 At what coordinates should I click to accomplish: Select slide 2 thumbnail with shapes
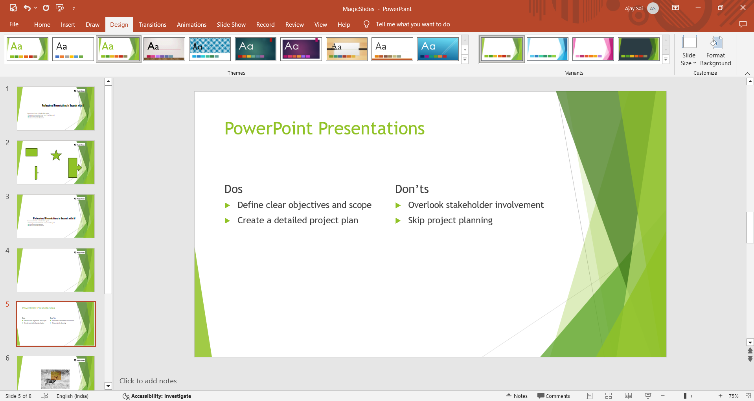coord(56,162)
